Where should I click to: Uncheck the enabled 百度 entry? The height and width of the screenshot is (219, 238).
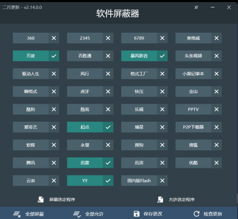coord(36,56)
